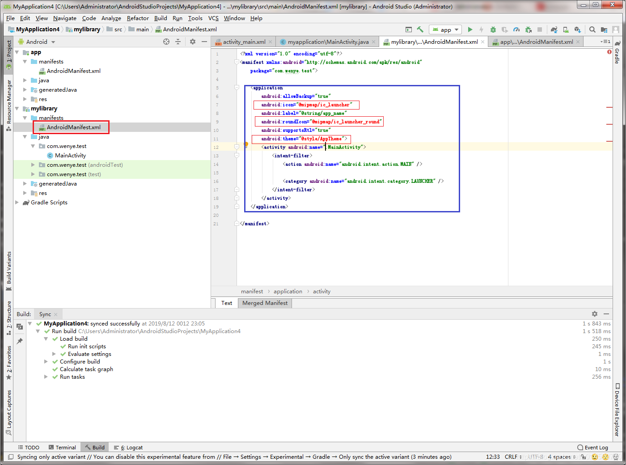Switch to MainActivity.java editor tab

328,42
